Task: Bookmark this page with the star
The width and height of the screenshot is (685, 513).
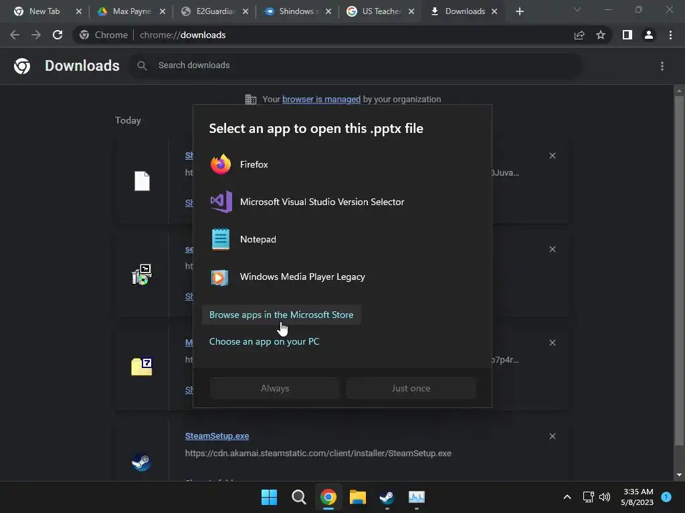Action: click(601, 35)
